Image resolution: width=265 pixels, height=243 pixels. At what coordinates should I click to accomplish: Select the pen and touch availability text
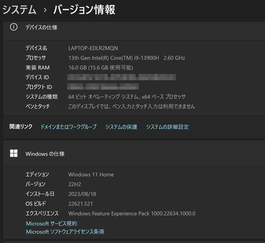(x=131, y=106)
